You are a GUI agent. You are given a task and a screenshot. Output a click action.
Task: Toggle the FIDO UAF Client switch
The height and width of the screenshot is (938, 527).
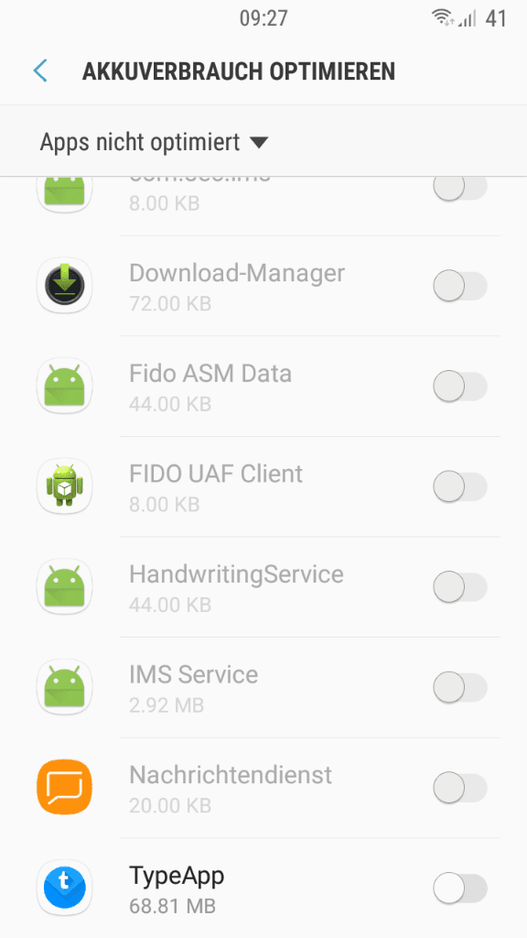point(460,485)
